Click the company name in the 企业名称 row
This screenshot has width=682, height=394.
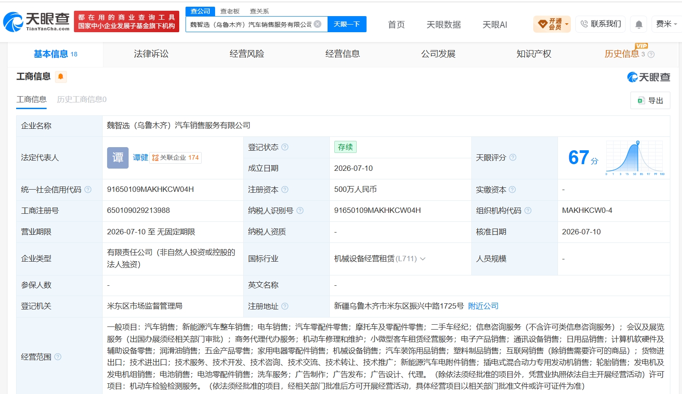tap(179, 126)
